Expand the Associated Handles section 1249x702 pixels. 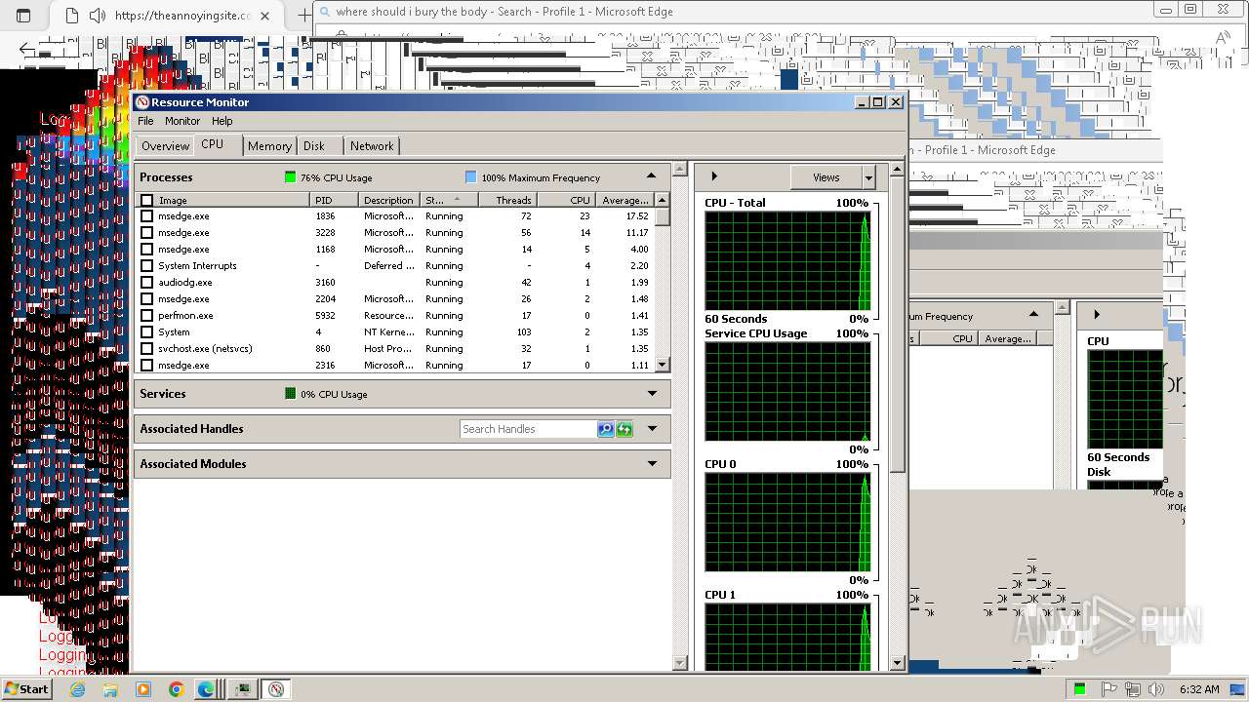pyautogui.click(x=652, y=429)
